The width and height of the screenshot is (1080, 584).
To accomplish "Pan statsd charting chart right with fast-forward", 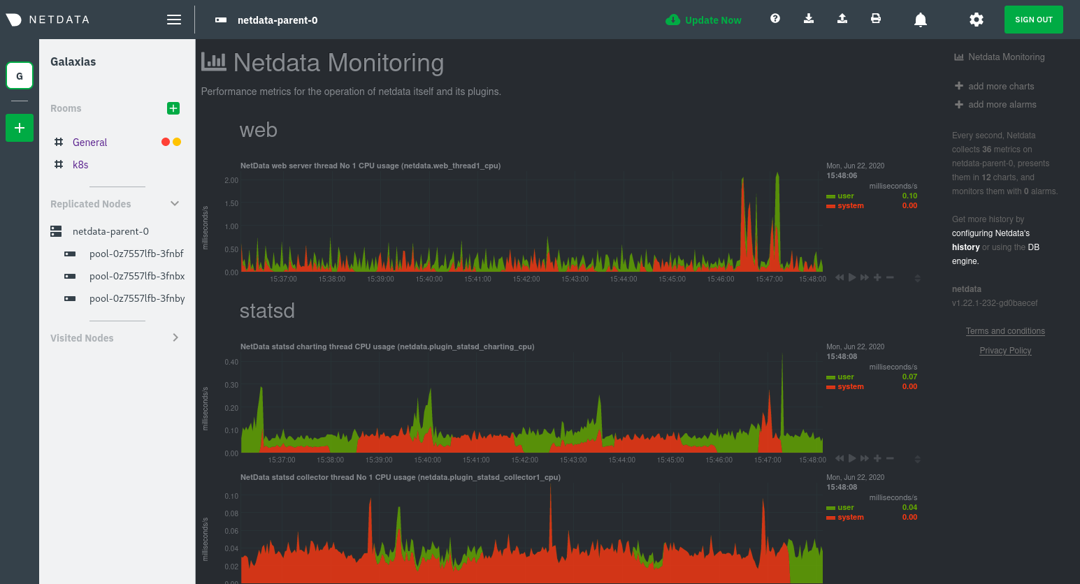I will (865, 458).
